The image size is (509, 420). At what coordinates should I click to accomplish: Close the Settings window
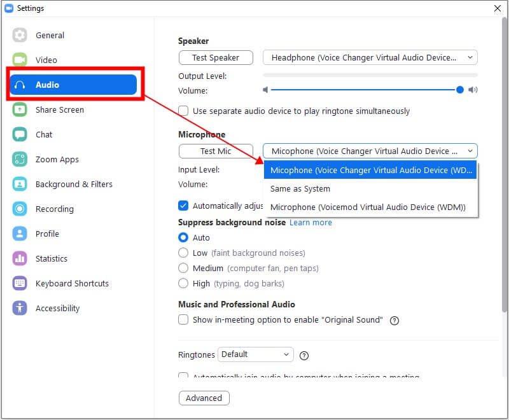click(497, 8)
